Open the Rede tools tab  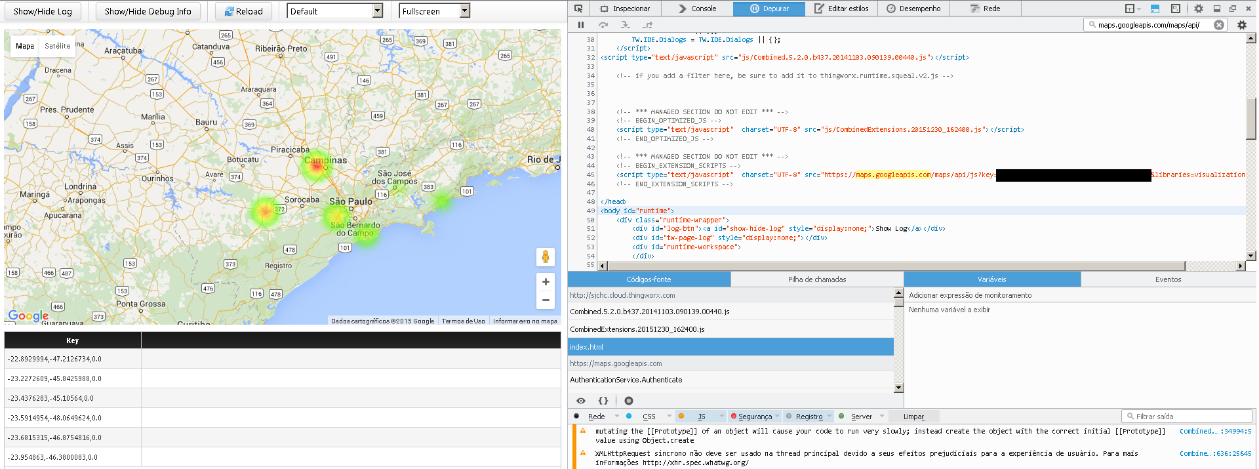point(986,9)
